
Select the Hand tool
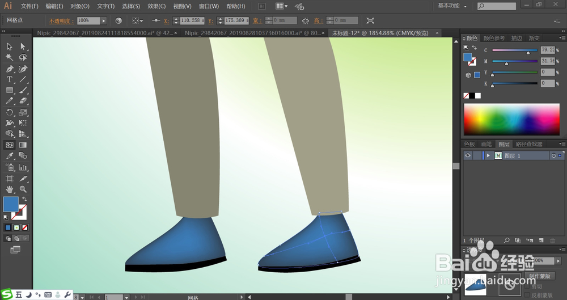tap(10, 189)
